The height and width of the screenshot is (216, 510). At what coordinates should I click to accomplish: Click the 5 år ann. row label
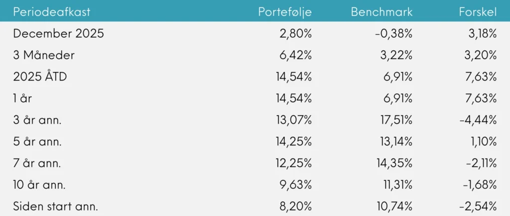pos(38,142)
